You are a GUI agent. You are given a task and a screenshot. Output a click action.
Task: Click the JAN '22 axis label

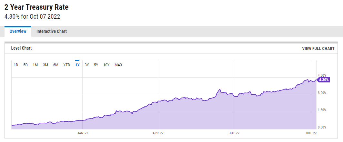[83, 133]
